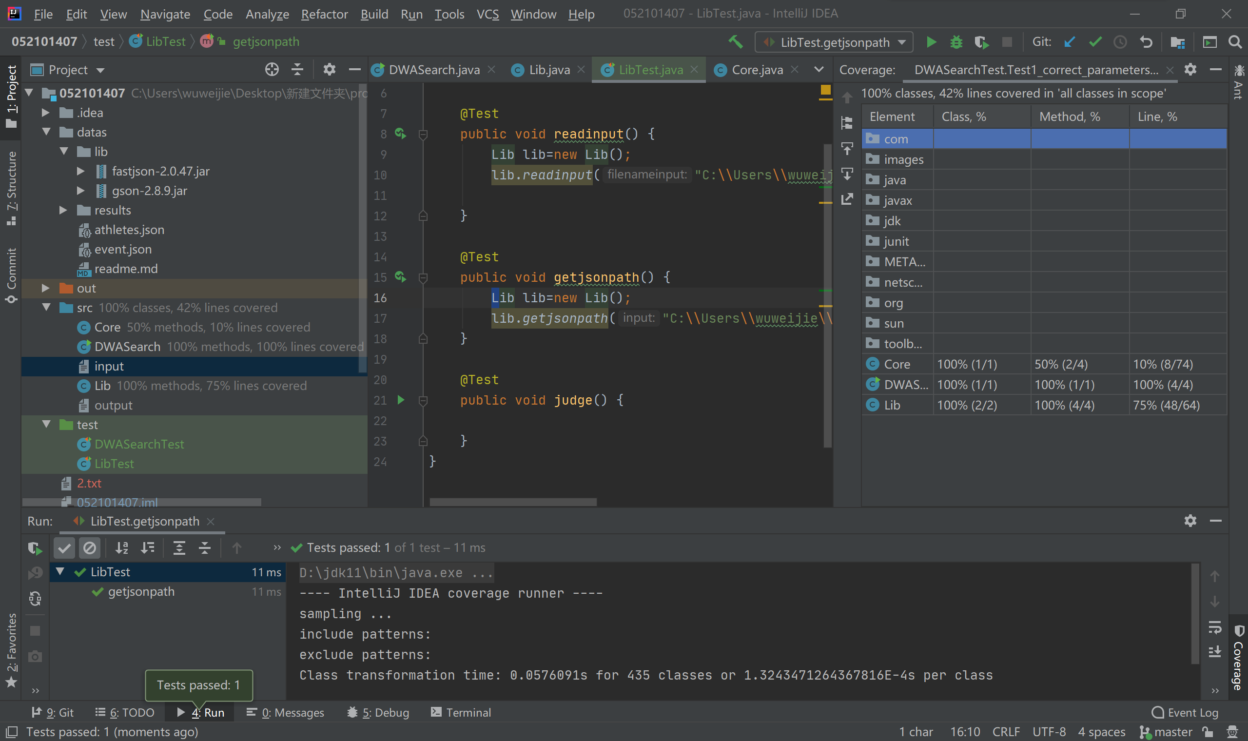Click Flatten Packages icon in Coverage panel

tap(847, 122)
